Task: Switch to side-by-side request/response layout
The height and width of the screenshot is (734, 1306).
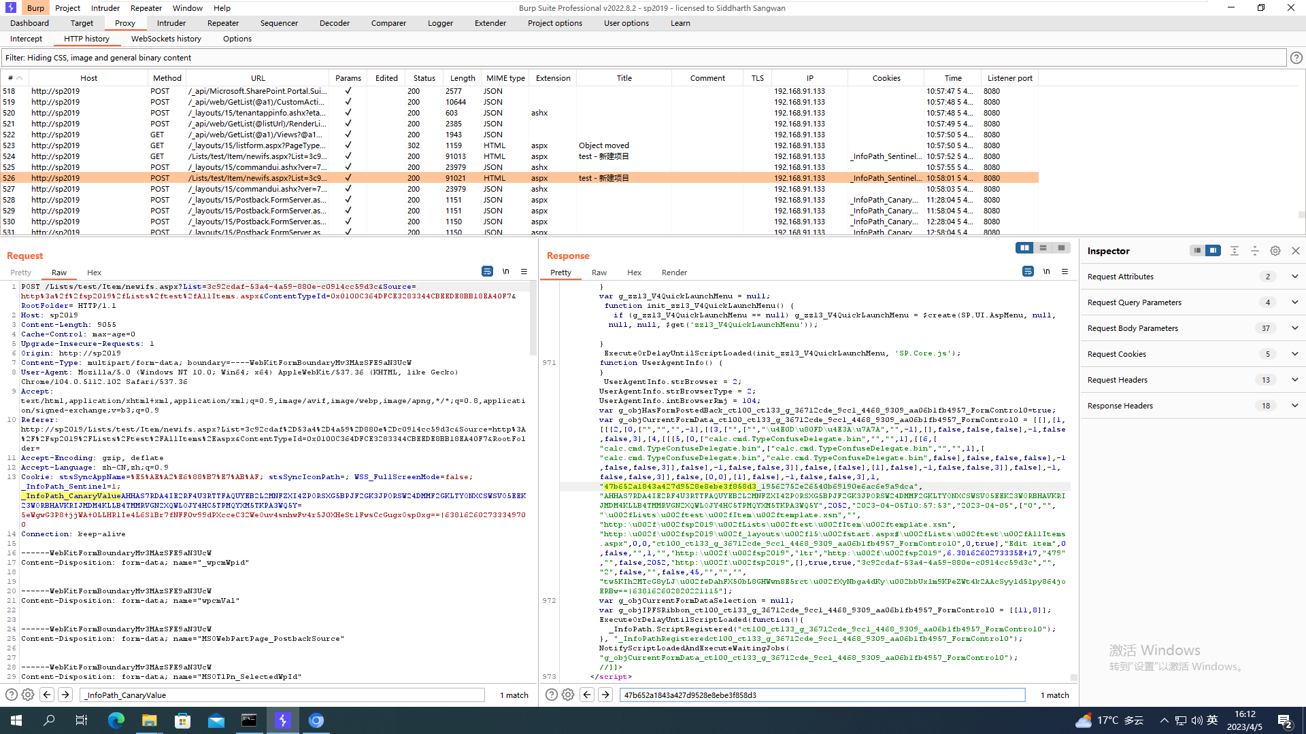Action: [x=1024, y=248]
